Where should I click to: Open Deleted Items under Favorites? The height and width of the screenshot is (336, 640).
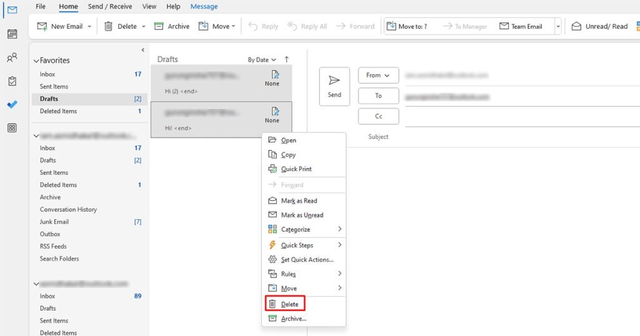tap(89, 111)
